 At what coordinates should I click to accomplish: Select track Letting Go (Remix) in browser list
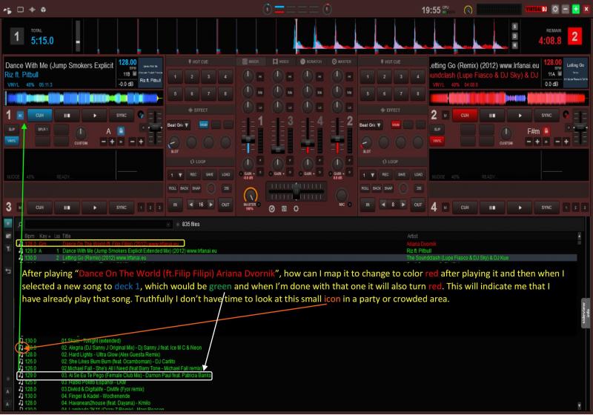point(111,257)
